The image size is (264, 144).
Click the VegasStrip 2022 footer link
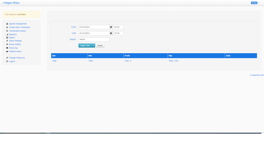pos(257,75)
